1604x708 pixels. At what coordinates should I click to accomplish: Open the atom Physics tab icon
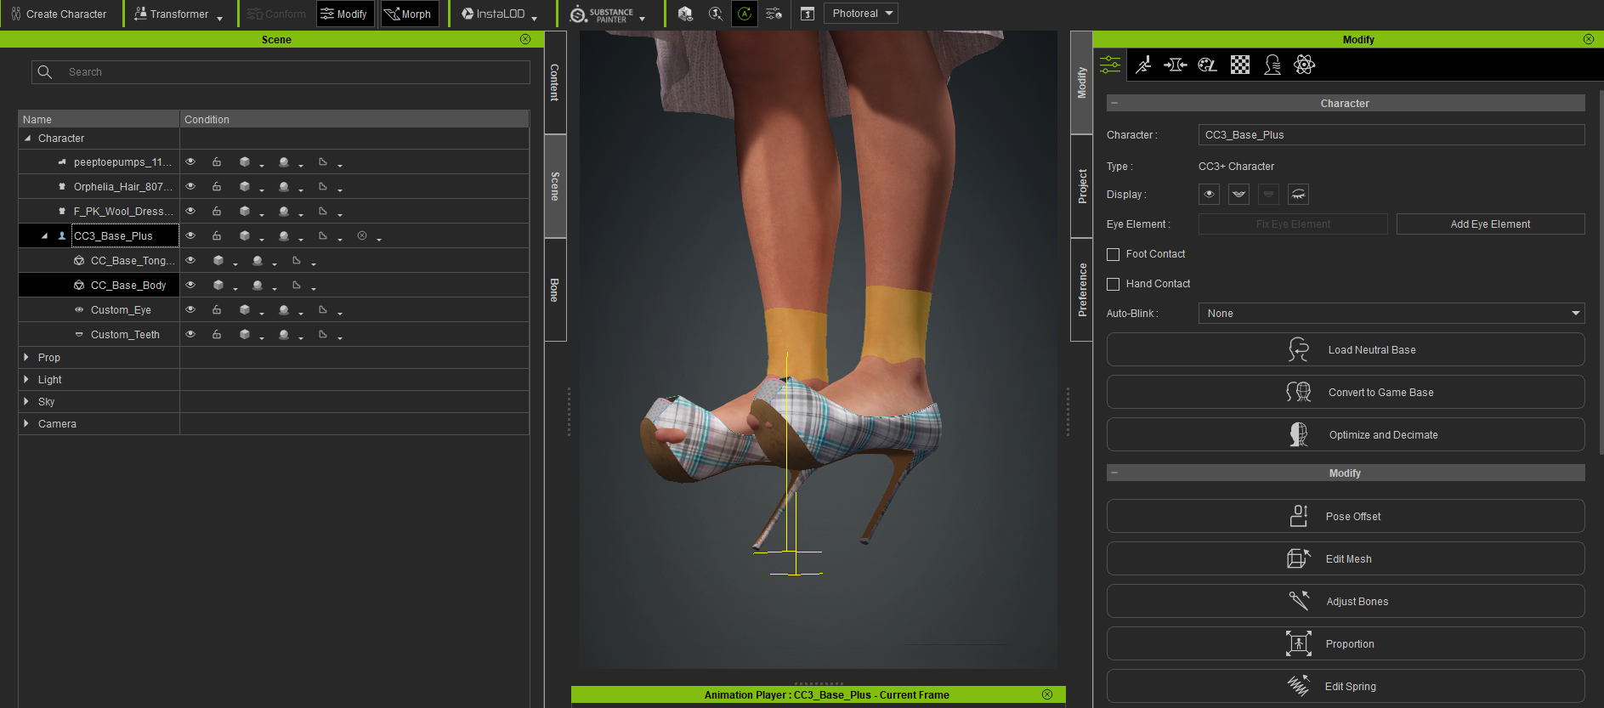[x=1305, y=65]
